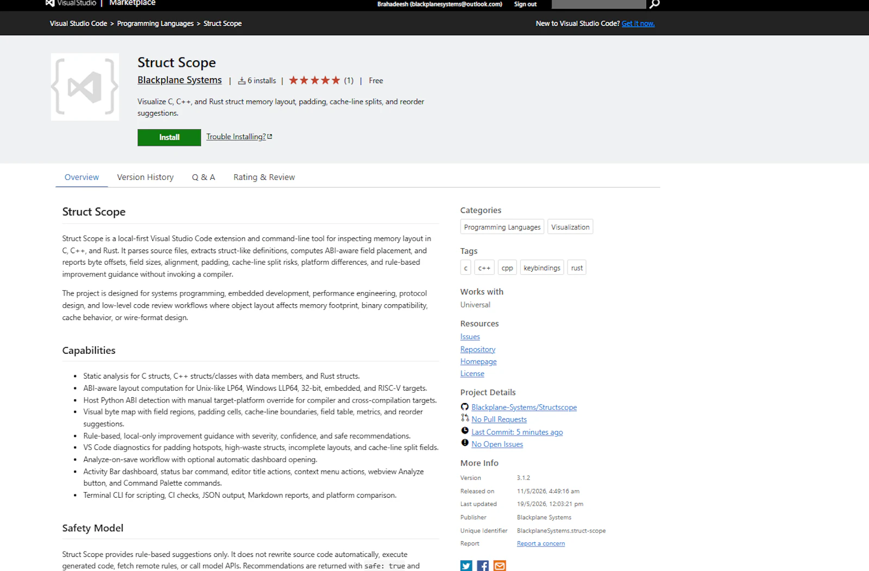Click the version value 3.1.2

(x=524, y=478)
